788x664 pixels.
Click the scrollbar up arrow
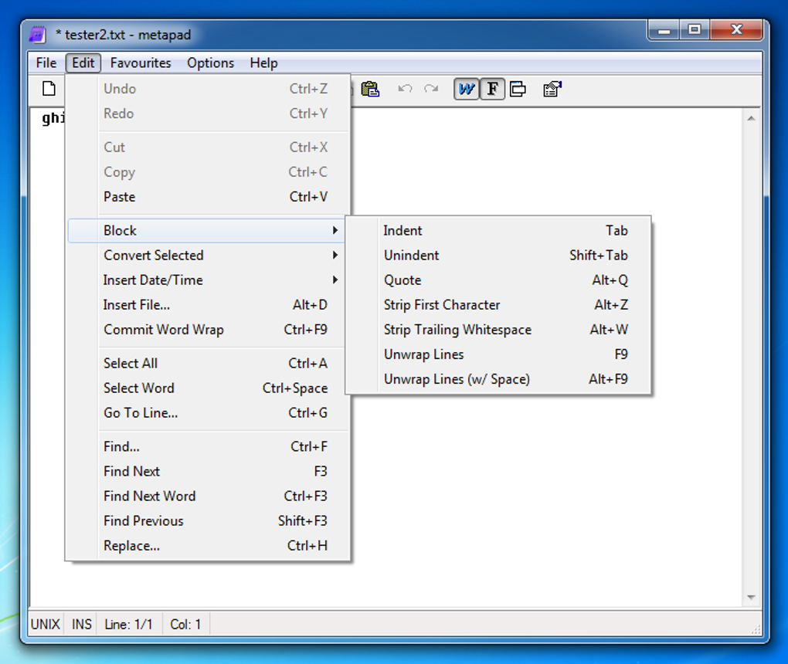tap(752, 119)
